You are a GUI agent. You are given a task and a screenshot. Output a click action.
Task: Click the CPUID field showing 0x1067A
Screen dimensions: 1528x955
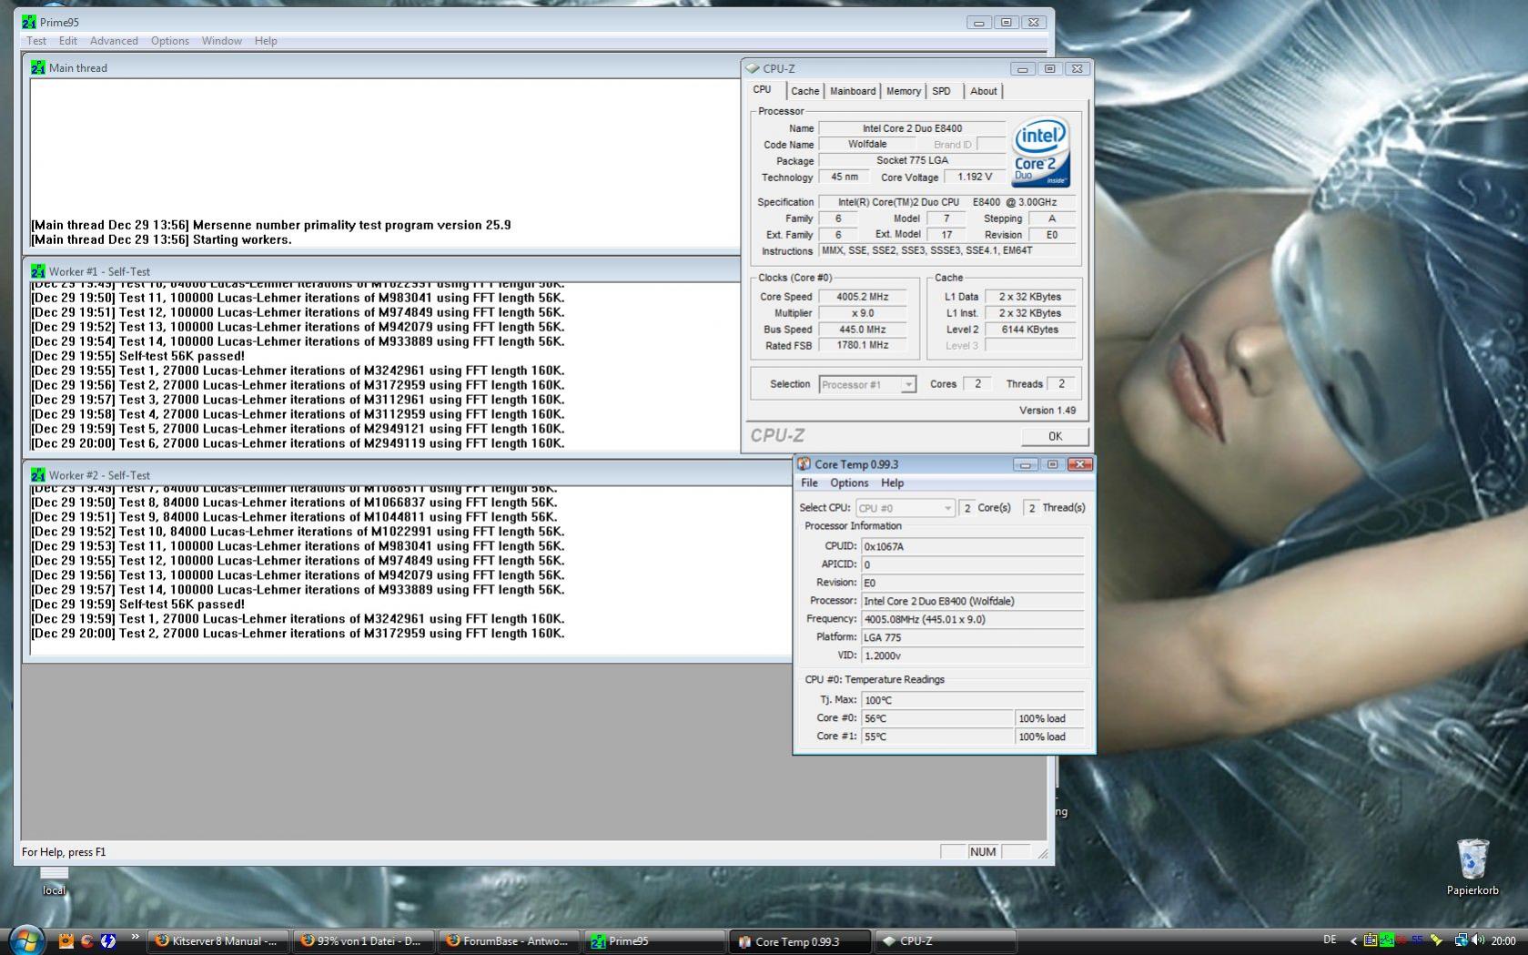pyautogui.click(x=973, y=547)
